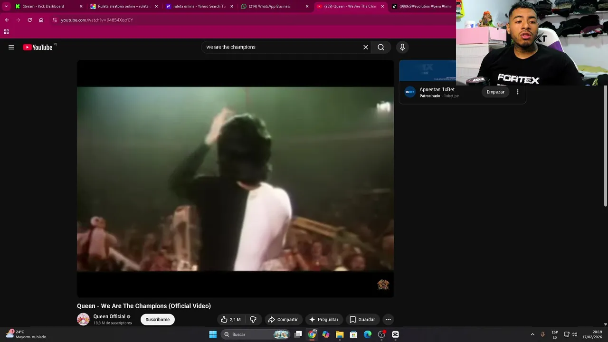The height and width of the screenshot is (342, 608).
Task: Clear the search box with X
Action: tap(366, 47)
